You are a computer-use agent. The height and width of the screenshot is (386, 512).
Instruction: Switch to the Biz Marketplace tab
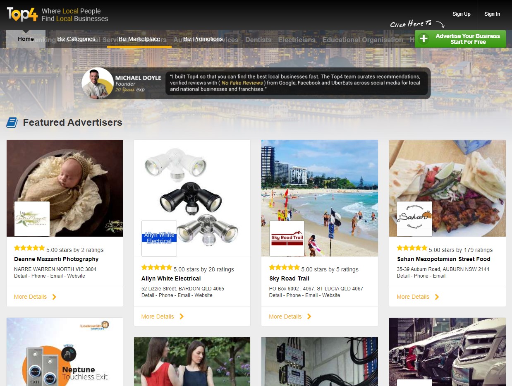point(139,39)
